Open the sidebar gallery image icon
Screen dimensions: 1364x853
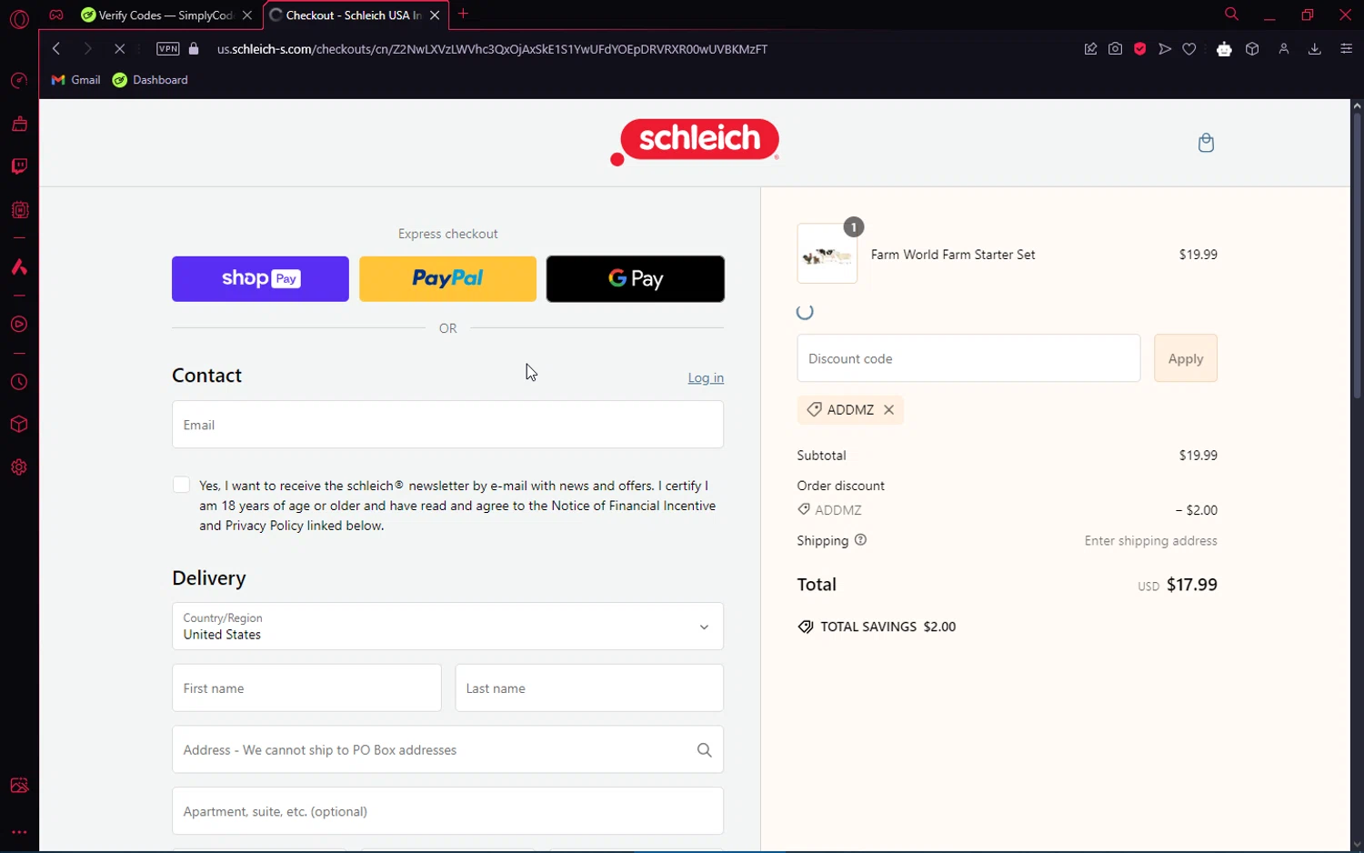point(19,786)
